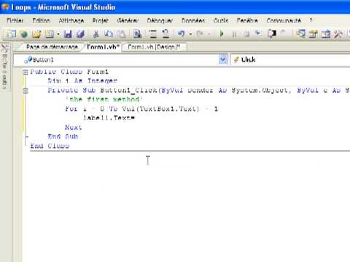Click the Break All pause icon
The width and height of the screenshot is (350, 262).
point(235,34)
